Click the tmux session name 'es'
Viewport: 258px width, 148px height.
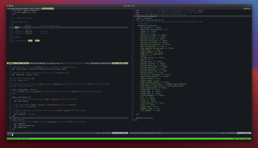tap(8, 139)
